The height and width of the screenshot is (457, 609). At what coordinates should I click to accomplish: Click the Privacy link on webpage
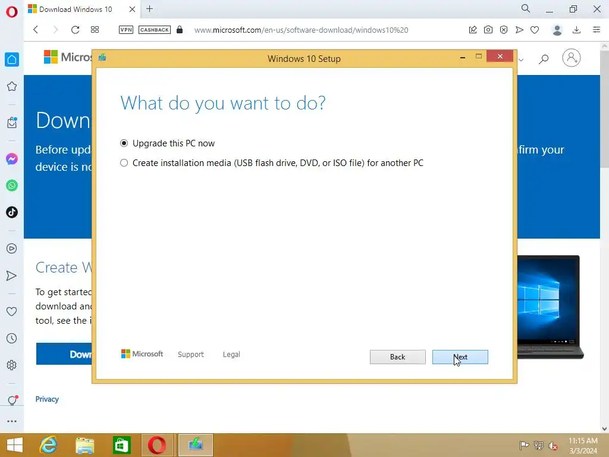point(47,399)
